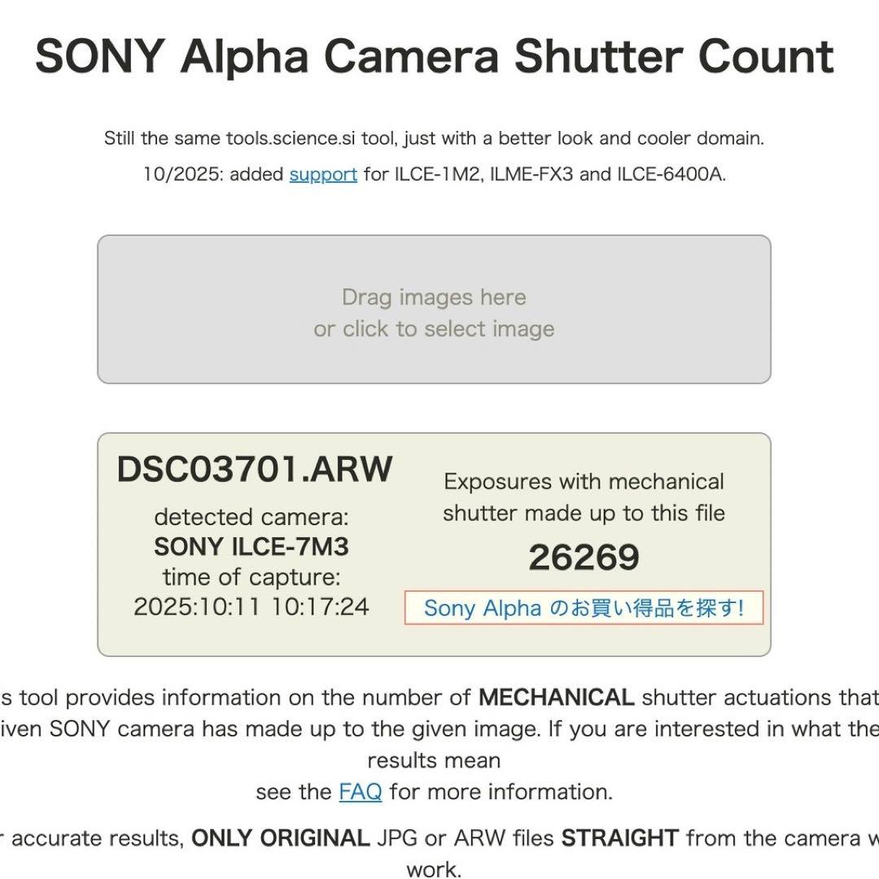Screen dimensions: 879x879
Task: Click the file name DSC03701.ARW
Action: coord(254,470)
